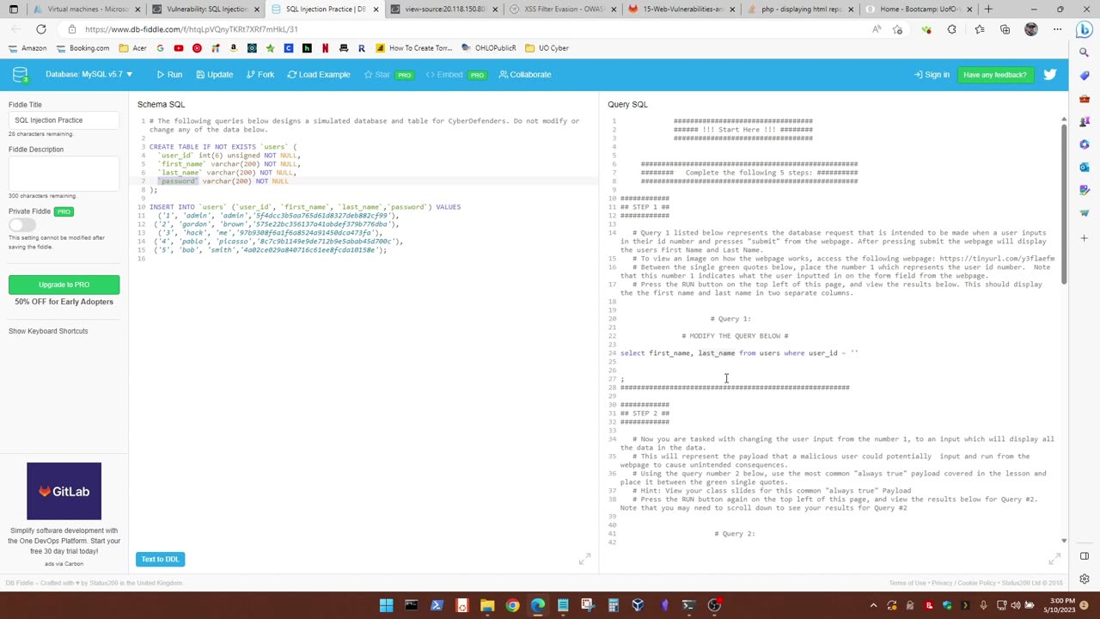Click the address bar URL
1100x619 pixels.
point(191,29)
